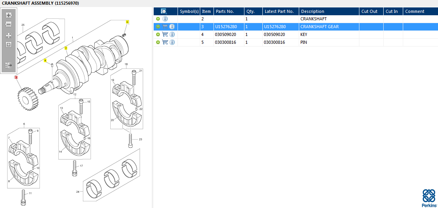This screenshot has height=208, width=438.
Task: Click the Perkins logo
Action: tap(429, 198)
